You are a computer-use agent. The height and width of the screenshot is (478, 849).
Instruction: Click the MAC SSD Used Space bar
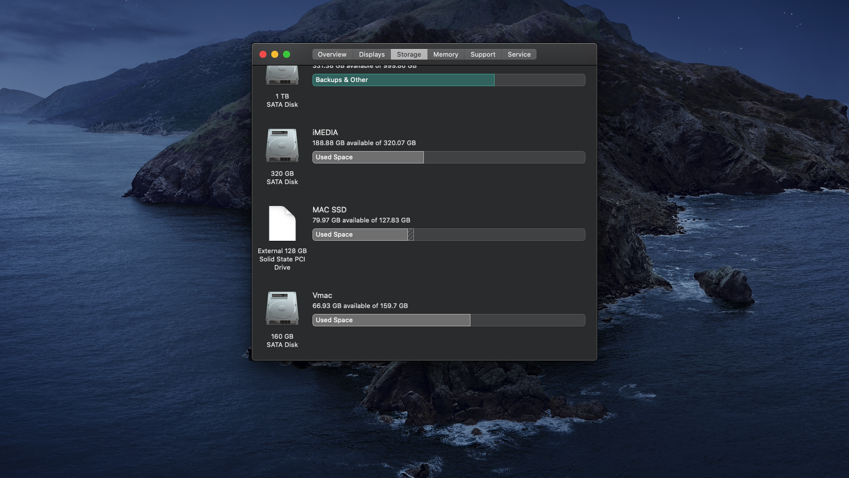[360, 234]
